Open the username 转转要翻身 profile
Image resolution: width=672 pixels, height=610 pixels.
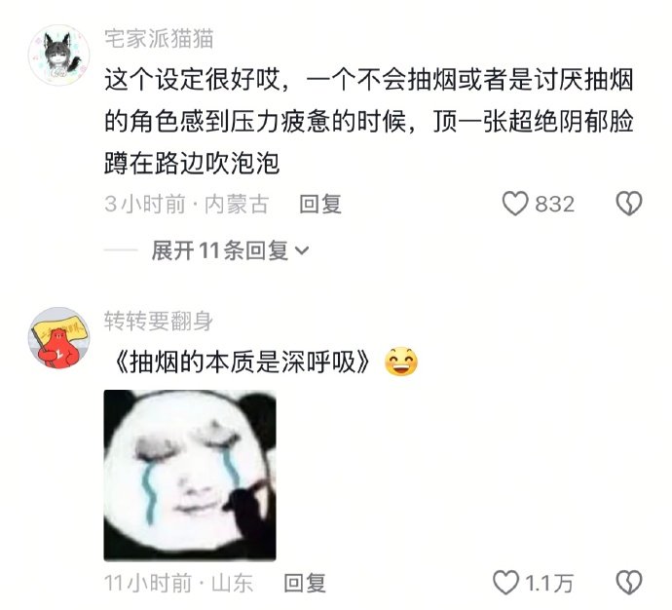point(159,321)
